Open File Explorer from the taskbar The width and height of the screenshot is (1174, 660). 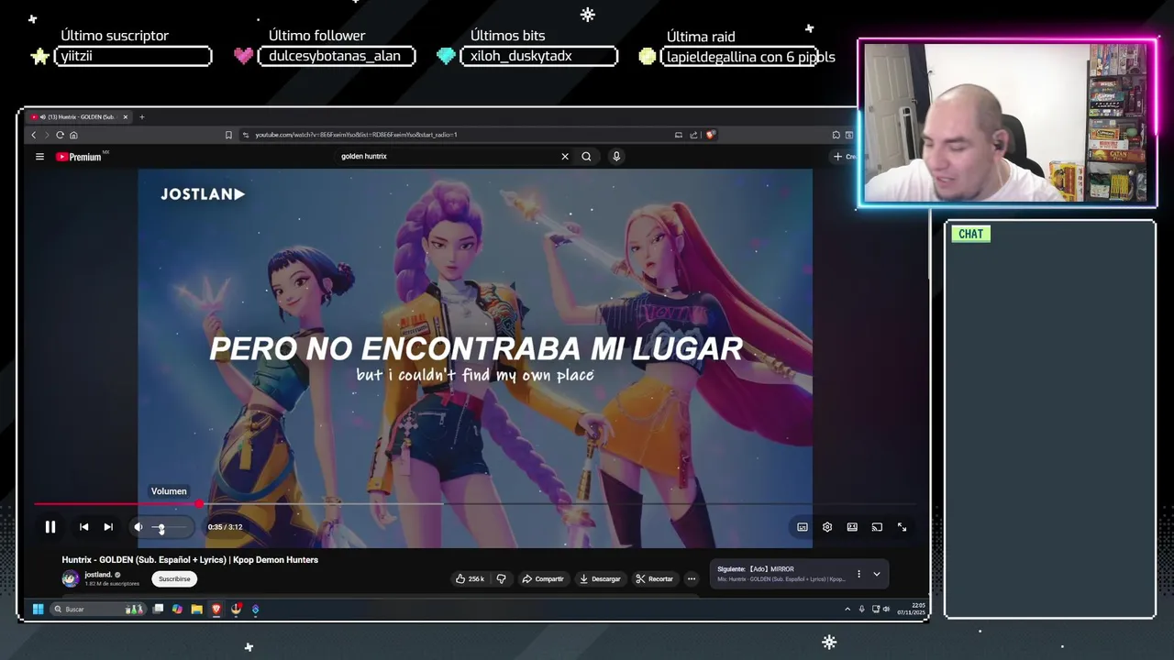click(x=196, y=609)
